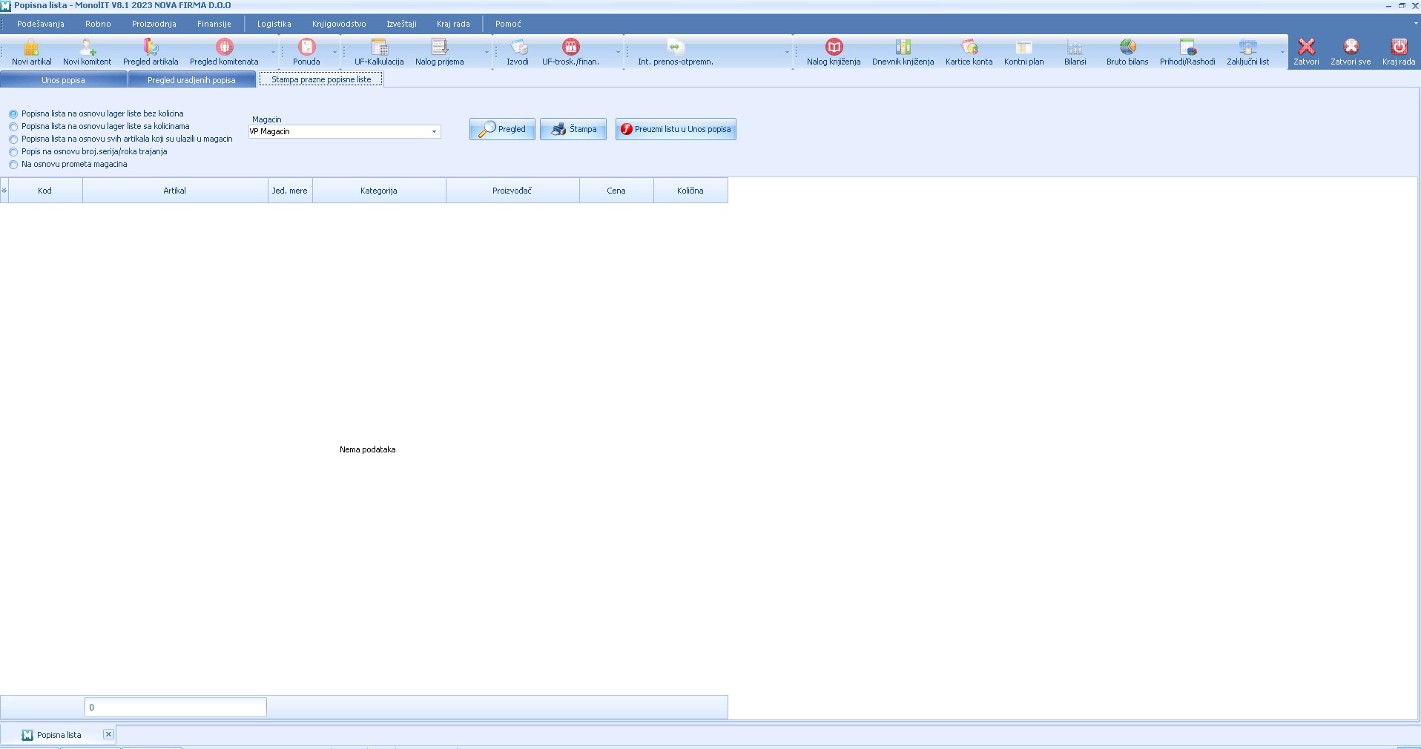1421x749 pixels.
Task: Open the Novi artikal toolbar icon
Action: tap(31, 52)
